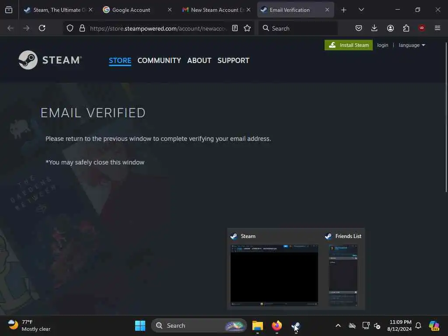Open the SUPPORT menu item
The height and width of the screenshot is (336, 448).
(234, 60)
